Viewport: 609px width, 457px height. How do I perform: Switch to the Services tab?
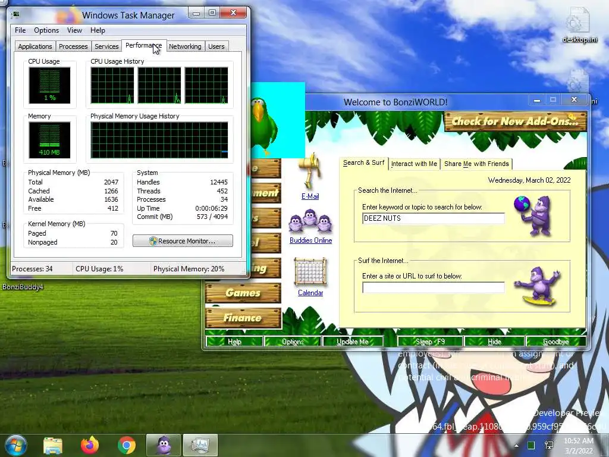(106, 46)
